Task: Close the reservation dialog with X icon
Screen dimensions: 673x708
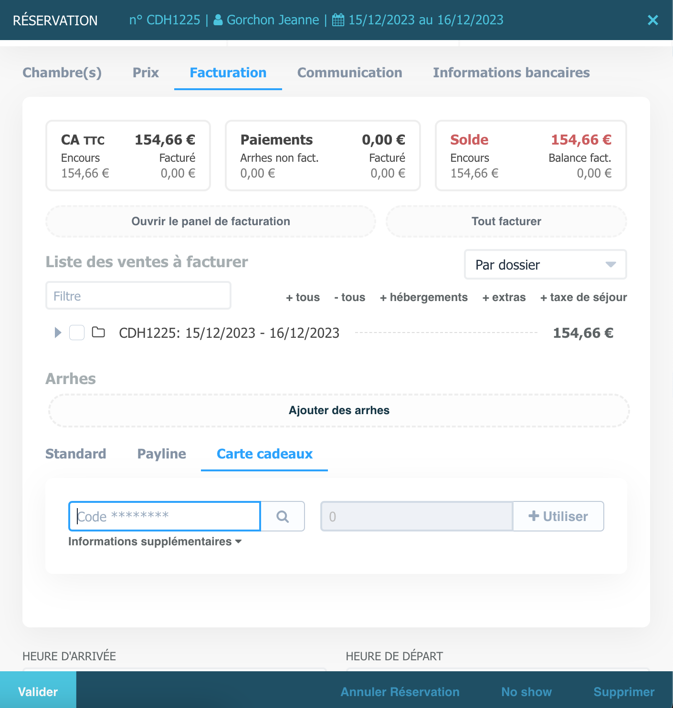Action: 652,20
